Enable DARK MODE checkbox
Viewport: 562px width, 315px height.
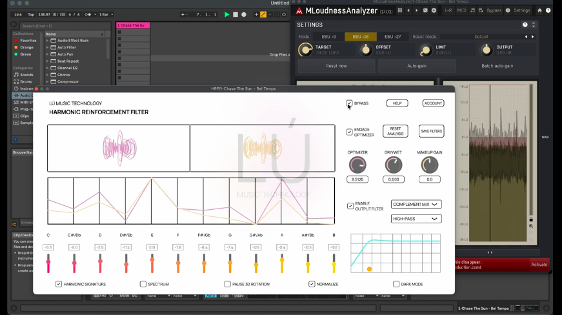396,284
